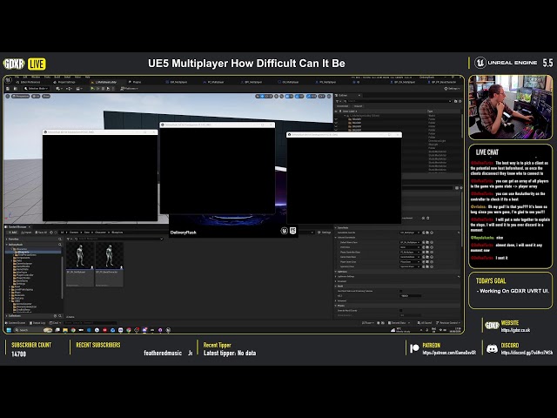This screenshot has width=557, height=418.
Task: Switch to the GM_Multiplayer tab
Action: 178,82
